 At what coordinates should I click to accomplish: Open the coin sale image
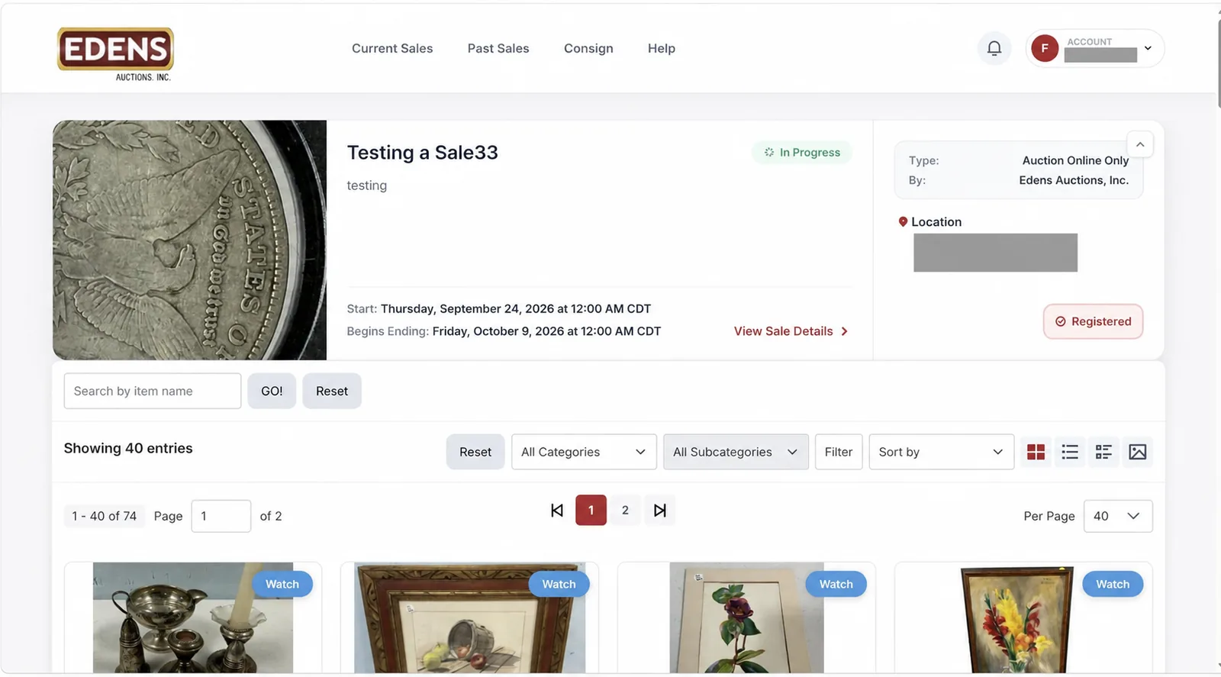point(189,240)
